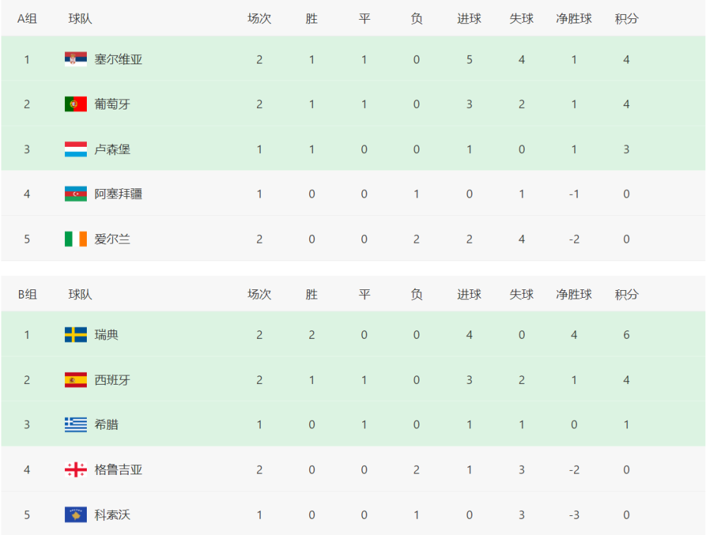Open the 格鲁吉亚 team link
The height and width of the screenshot is (535, 706).
pyautogui.click(x=119, y=470)
